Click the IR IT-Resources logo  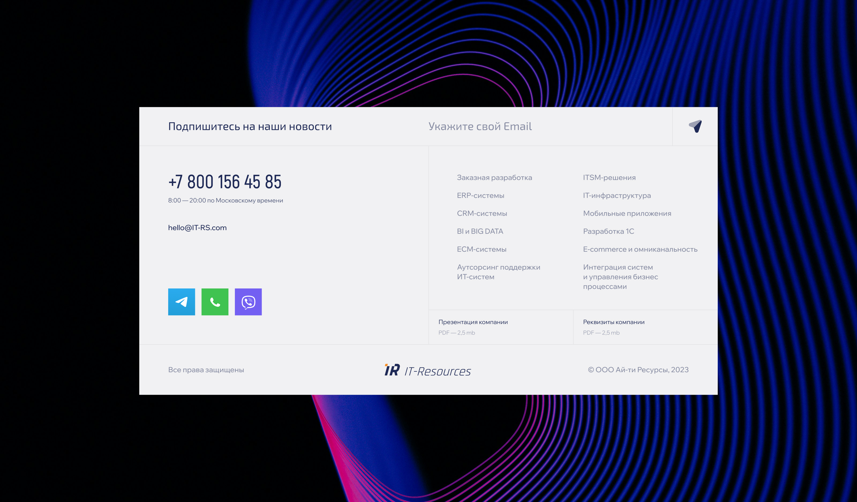pyautogui.click(x=427, y=370)
